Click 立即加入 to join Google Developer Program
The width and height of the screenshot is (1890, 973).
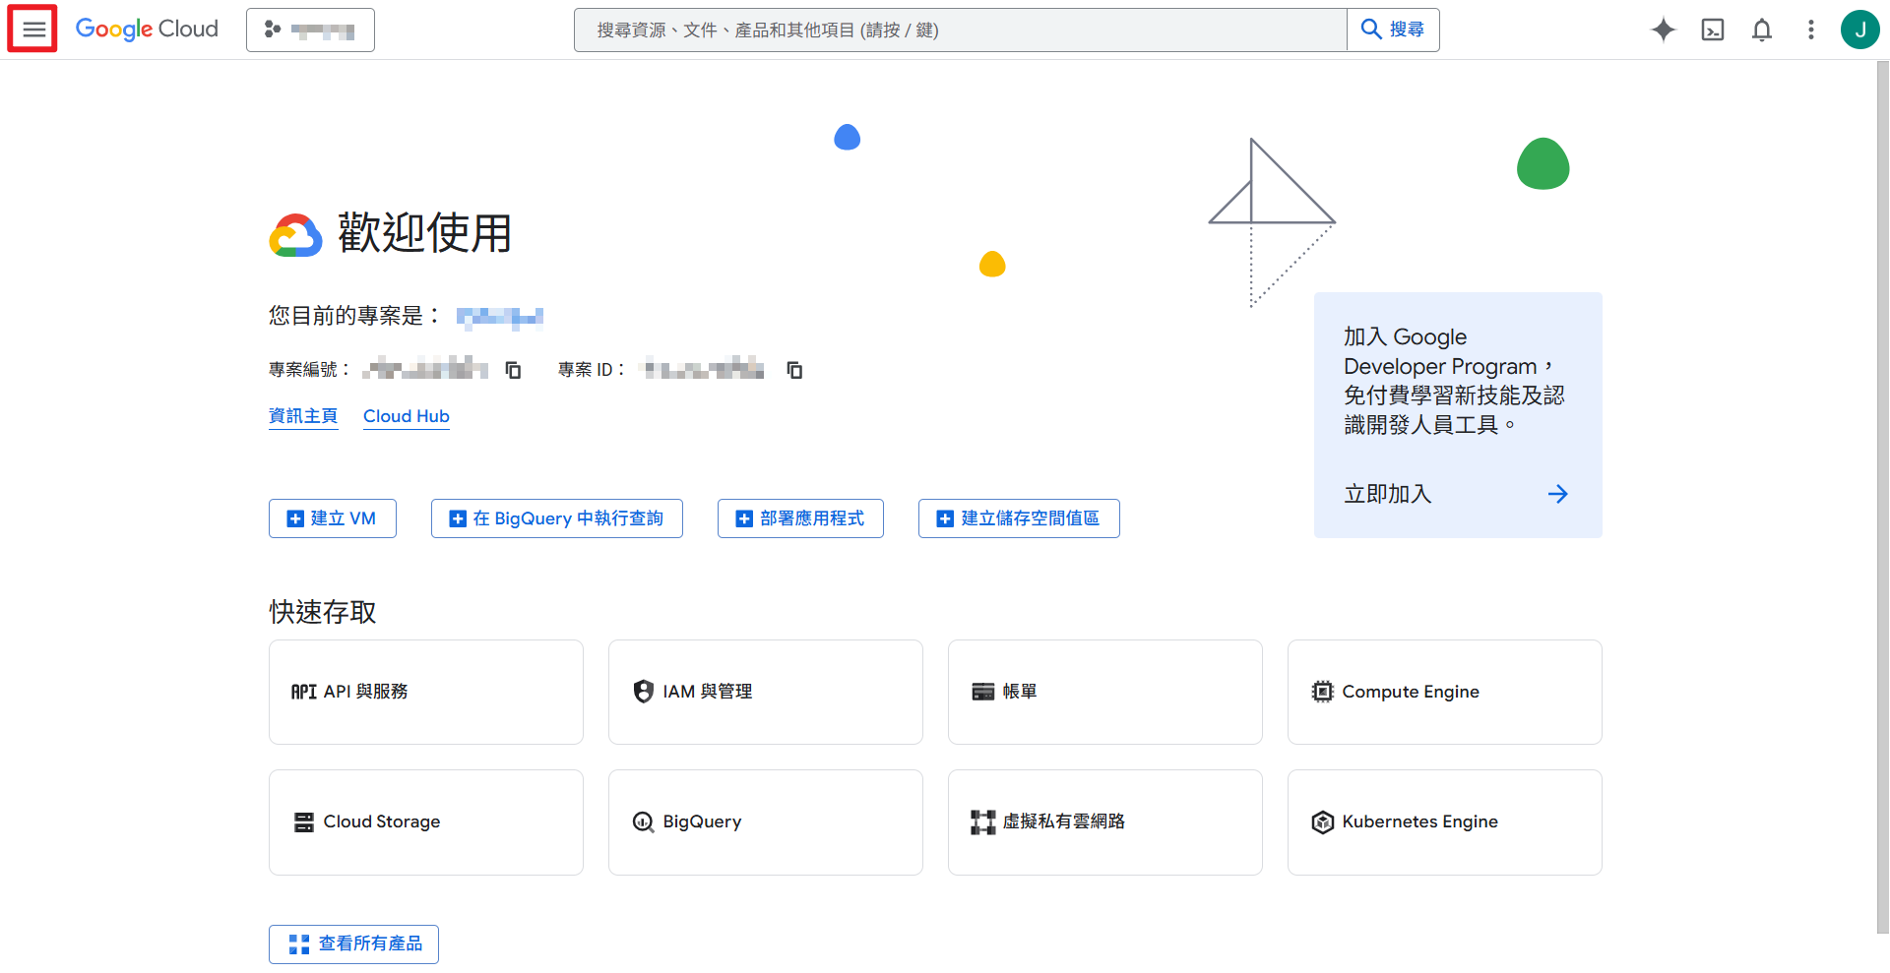(1387, 494)
